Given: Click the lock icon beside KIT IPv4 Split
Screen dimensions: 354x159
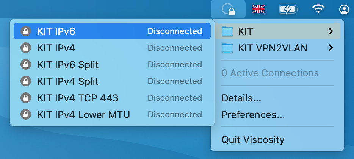Looking at the screenshot, I should [25, 81].
